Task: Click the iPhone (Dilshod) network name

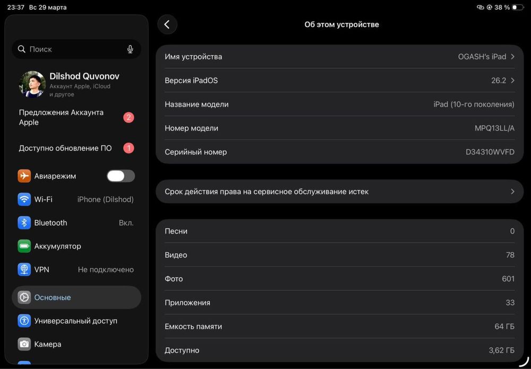Action: [x=105, y=200]
